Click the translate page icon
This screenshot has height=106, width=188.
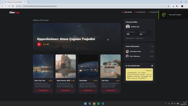[x=177, y=6]
